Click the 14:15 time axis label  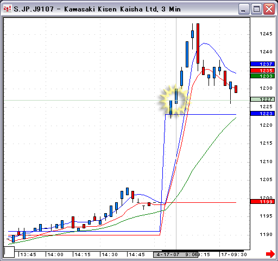[83, 254]
